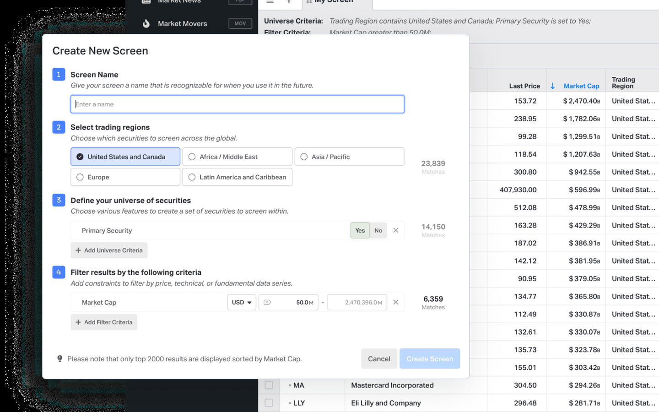Click the $2,470.40B market cap cell

click(582, 101)
